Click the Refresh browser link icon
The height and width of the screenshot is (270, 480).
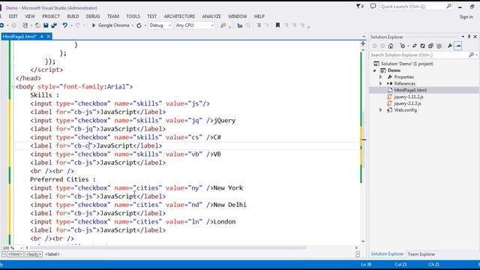coord(139,25)
